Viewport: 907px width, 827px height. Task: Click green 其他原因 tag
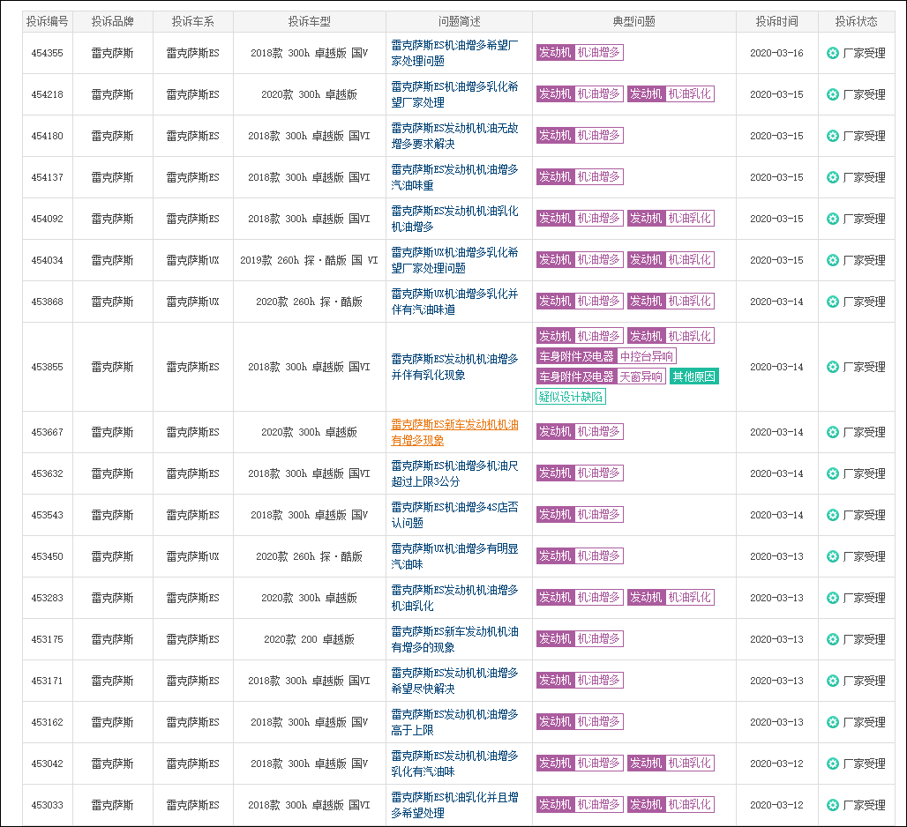click(694, 376)
